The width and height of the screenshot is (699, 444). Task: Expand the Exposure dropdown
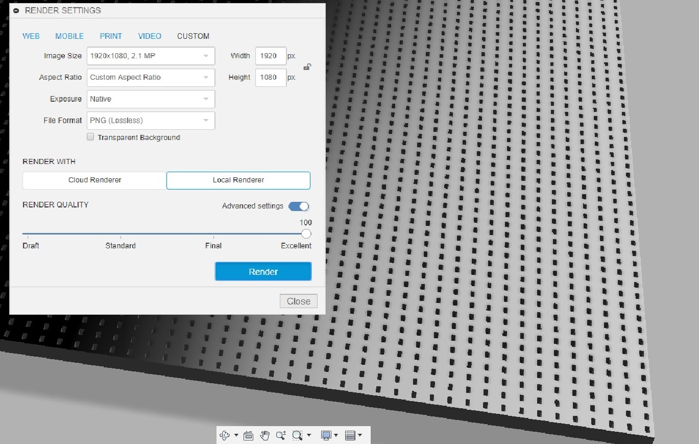[x=151, y=99]
